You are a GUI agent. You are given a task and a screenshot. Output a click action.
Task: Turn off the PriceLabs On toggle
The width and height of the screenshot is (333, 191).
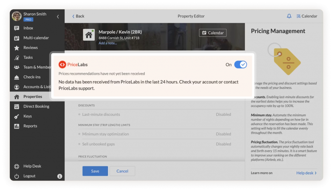[240, 64]
